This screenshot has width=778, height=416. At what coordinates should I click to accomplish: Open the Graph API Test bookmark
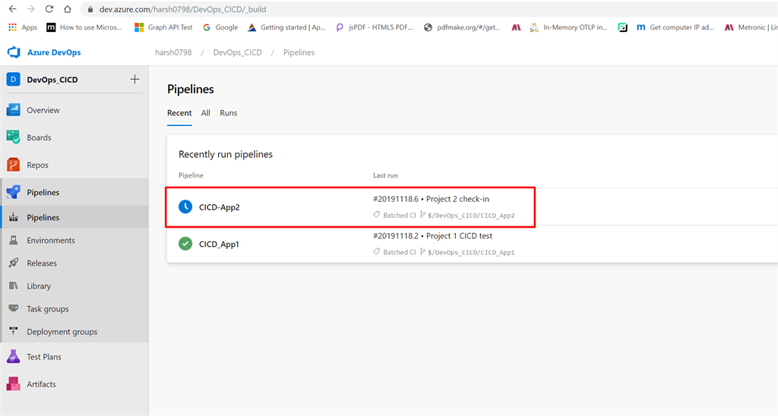point(163,27)
